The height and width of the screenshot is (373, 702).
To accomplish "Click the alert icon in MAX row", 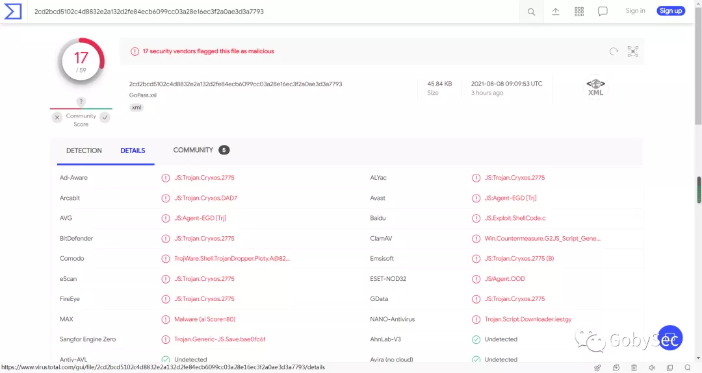I will tap(166, 319).
